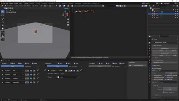Viewport: 179px width, 101px height.
Task: Activate the Select Box tool
Action: (3, 12)
